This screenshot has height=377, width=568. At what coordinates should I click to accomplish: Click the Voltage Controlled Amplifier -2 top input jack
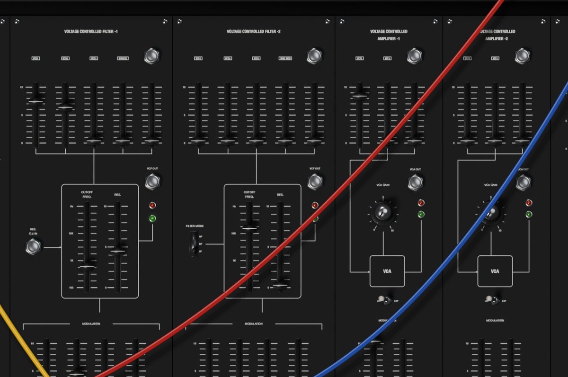(523, 56)
